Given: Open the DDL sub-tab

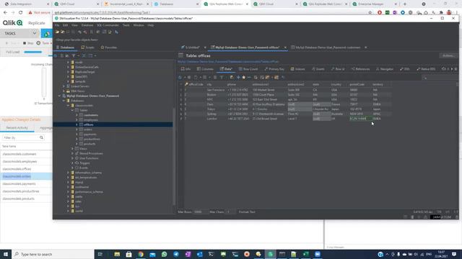Looking at the screenshot, I should pos(405,69).
